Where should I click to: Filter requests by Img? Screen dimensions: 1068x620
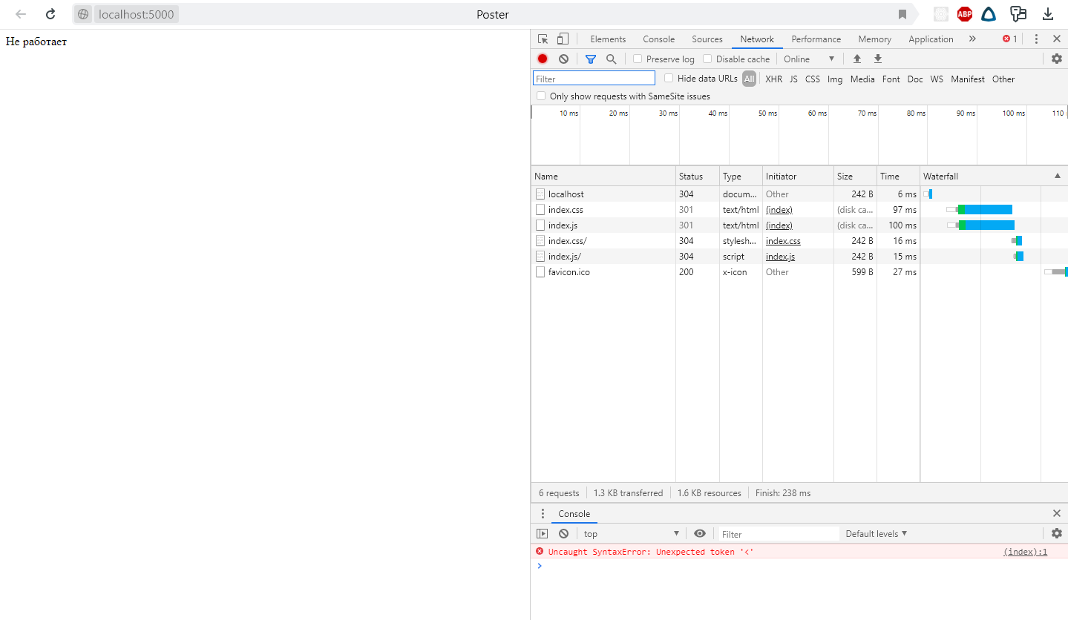[x=835, y=79]
